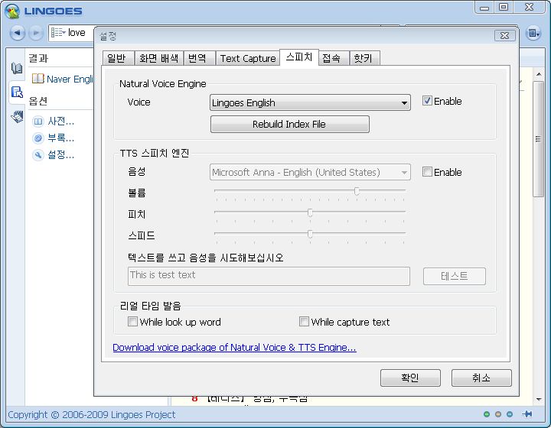Go forward with the right arrow button
This screenshot has width=551, height=428.
coord(35,33)
